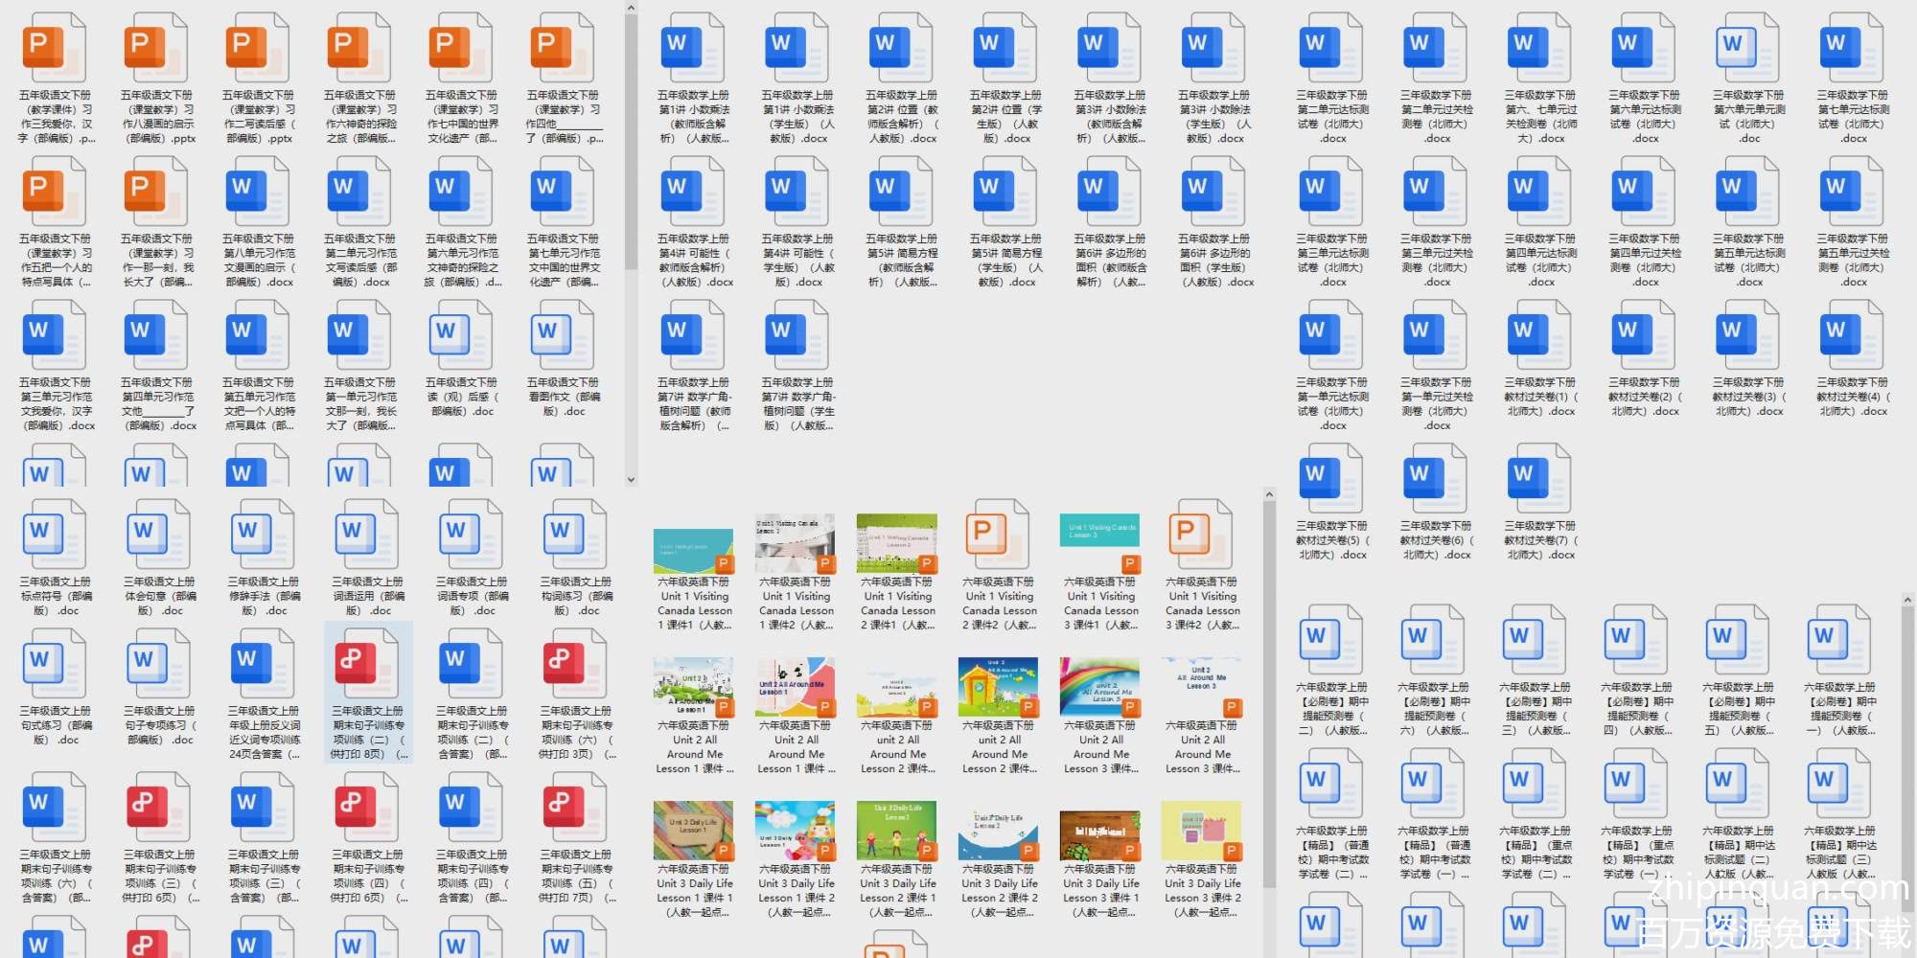Click thumbnail for Unit 3 Daily Life Lesson 2 课件 1
The width and height of the screenshot is (1917, 958).
point(897,831)
